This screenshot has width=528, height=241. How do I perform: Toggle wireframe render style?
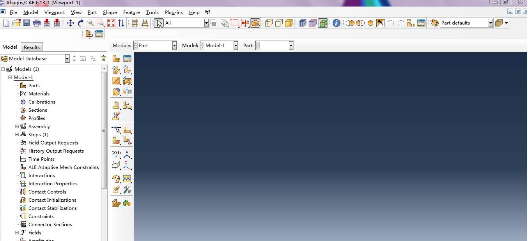click(269, 23)
